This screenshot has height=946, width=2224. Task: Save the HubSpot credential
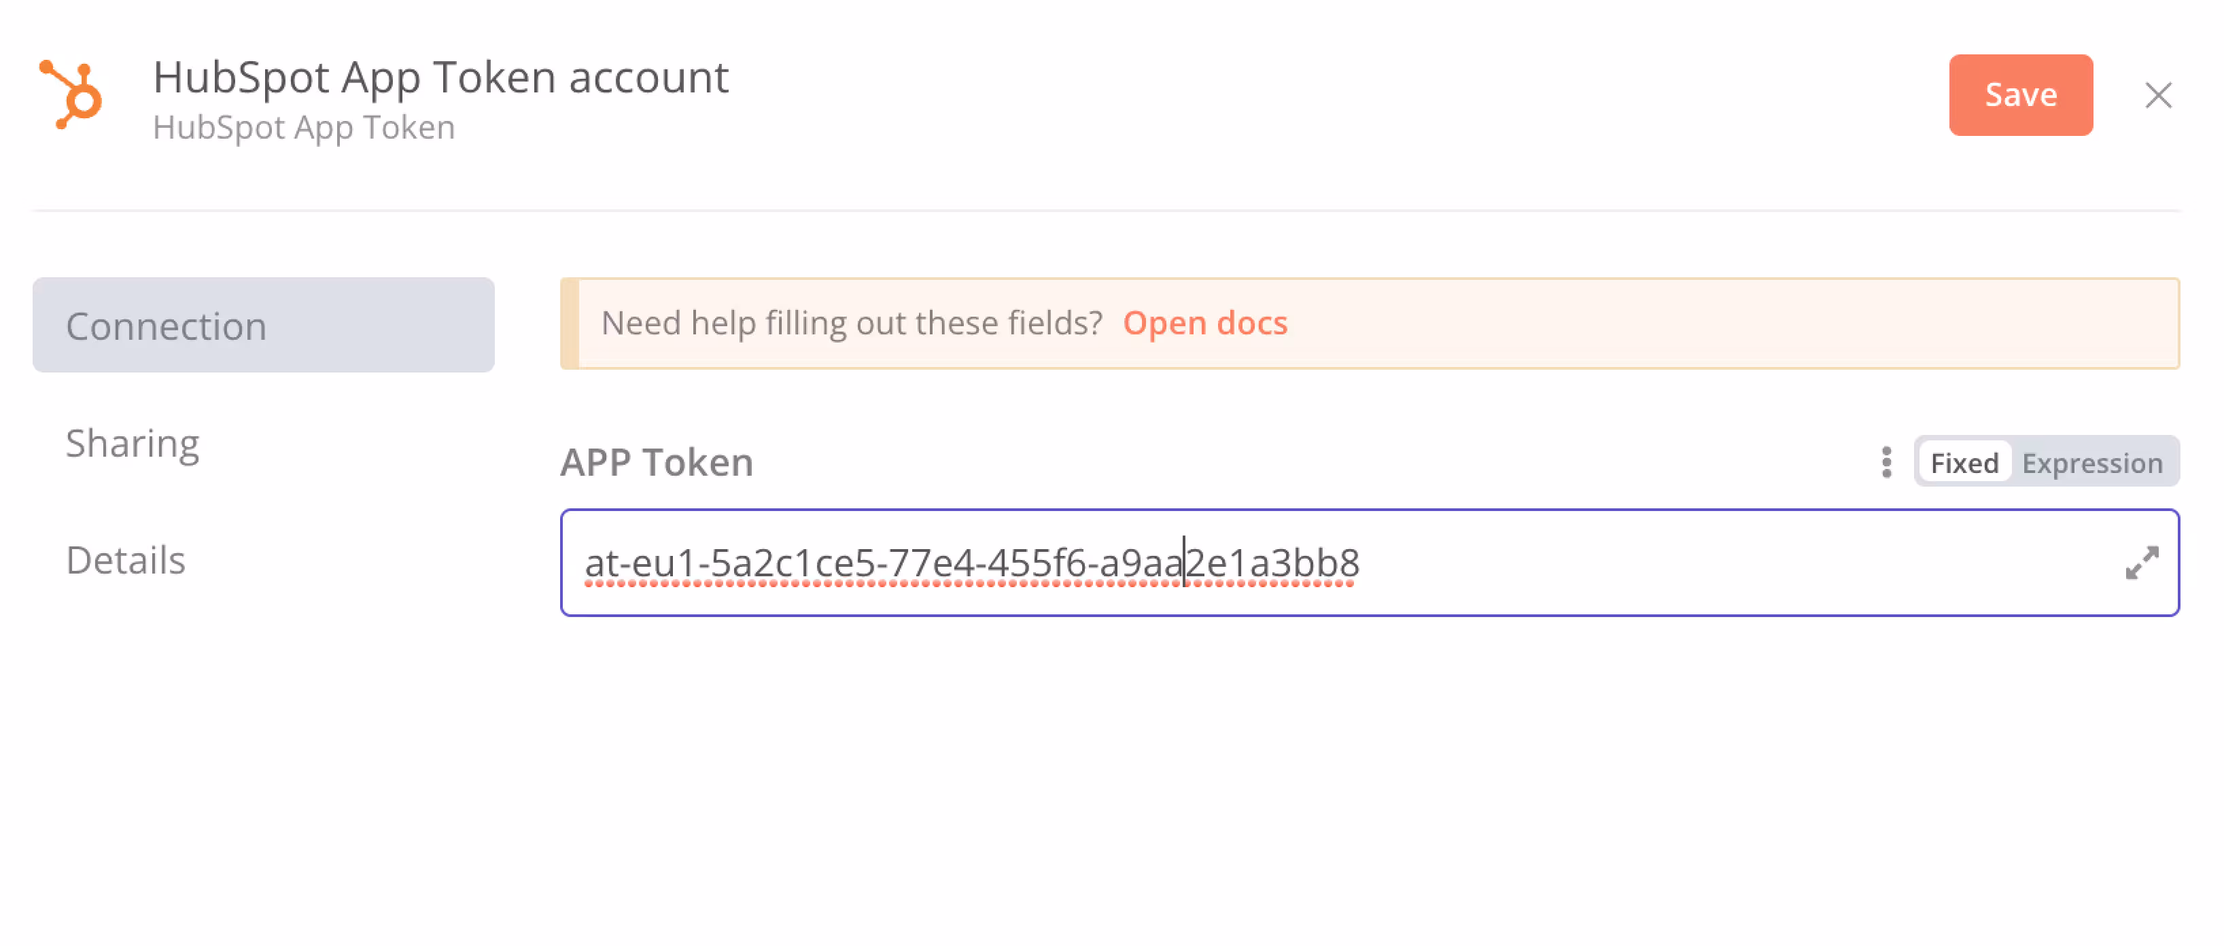pyautogui.click(x=2019, y=95)
